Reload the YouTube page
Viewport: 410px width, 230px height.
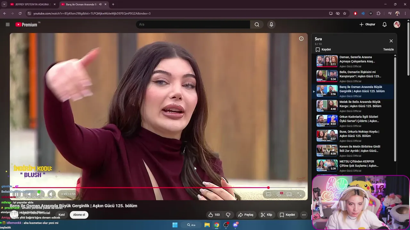[x=20, y=13]
